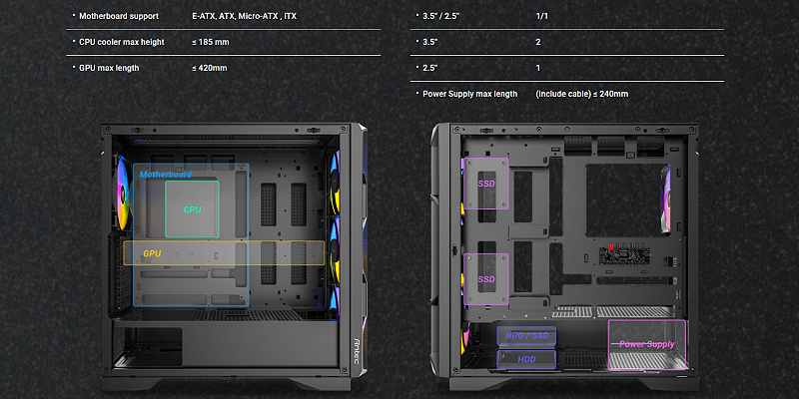This screenshot has height=399, width=799.
Task: Click the HDD / SSD drive bay box
Action: click(x=526, y=335)
